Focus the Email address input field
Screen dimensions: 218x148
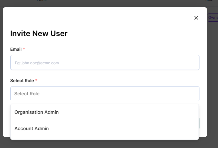pyautogui.click(x=105, y=63)
